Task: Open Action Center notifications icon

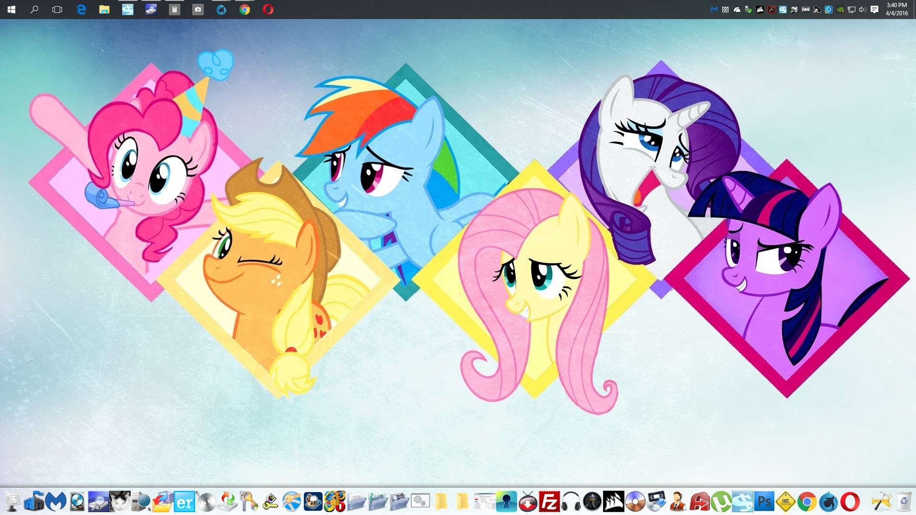Action: 874,10
